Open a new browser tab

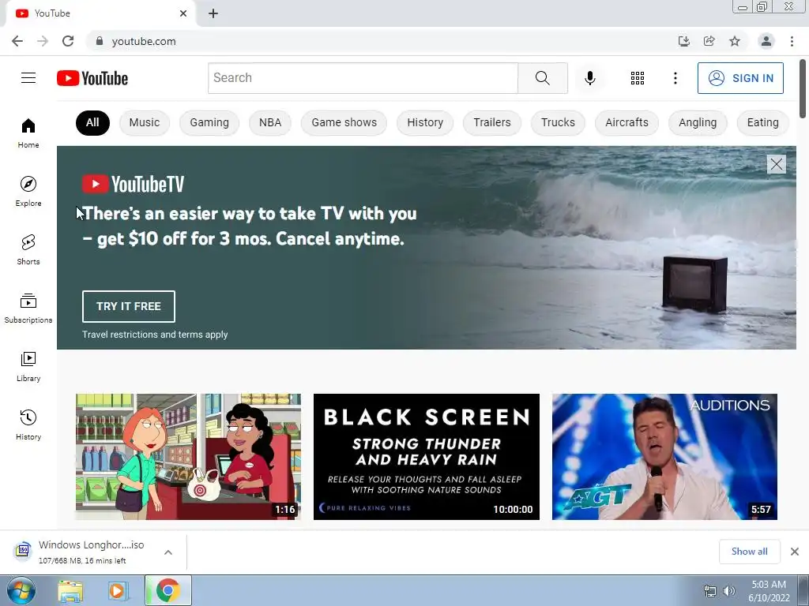(213, 13)
